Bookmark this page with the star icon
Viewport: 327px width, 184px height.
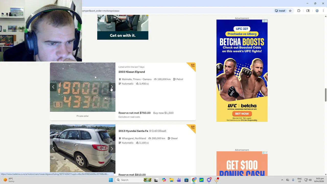[290, 11]
